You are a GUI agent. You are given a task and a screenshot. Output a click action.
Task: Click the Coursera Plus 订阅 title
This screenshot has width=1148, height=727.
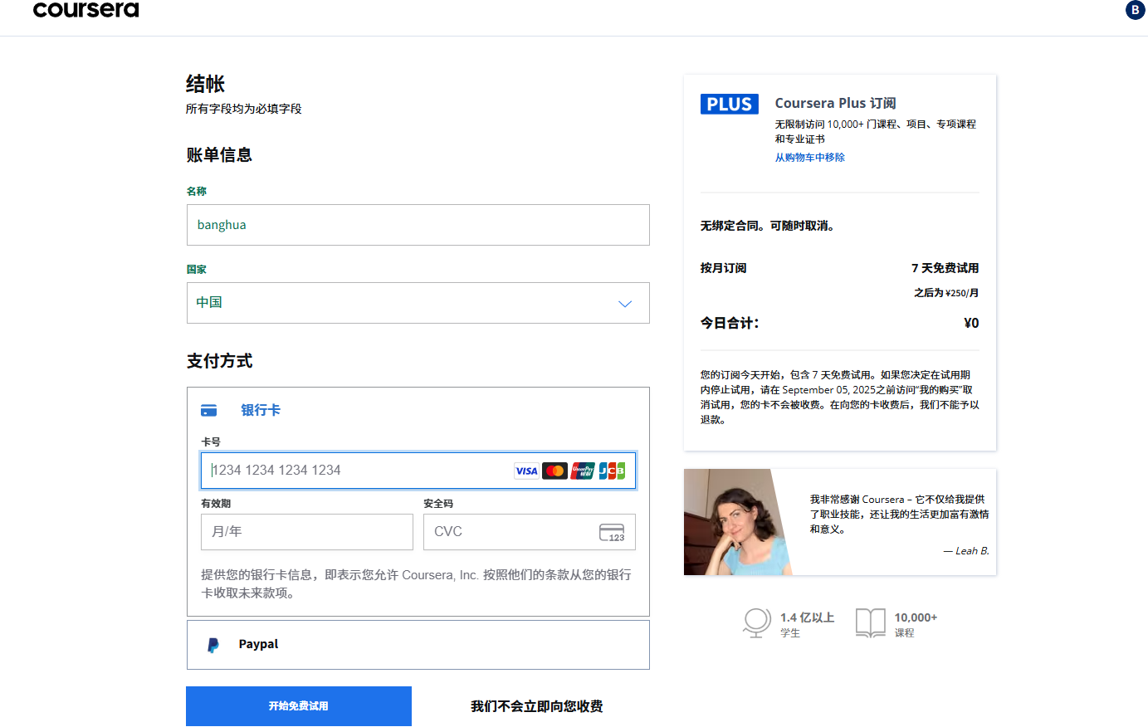836,103
